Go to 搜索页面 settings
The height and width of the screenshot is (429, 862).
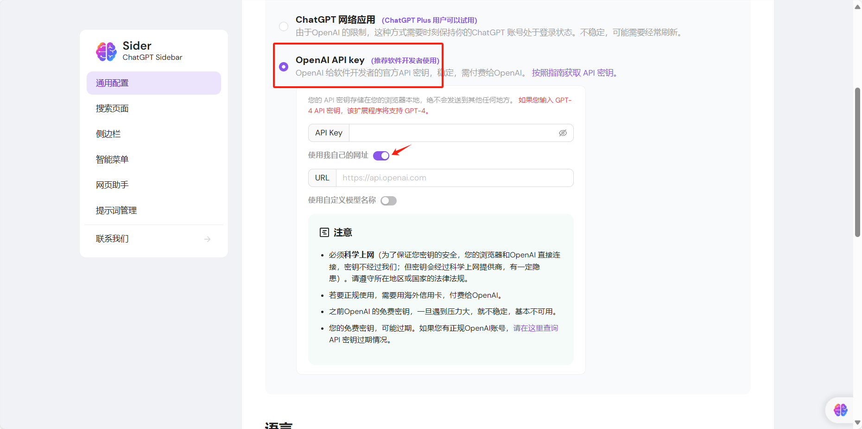click(154, 109)
